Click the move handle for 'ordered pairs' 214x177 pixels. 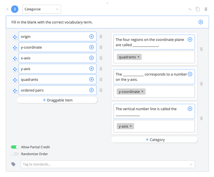pyautogui.click(x=15, y=91)
